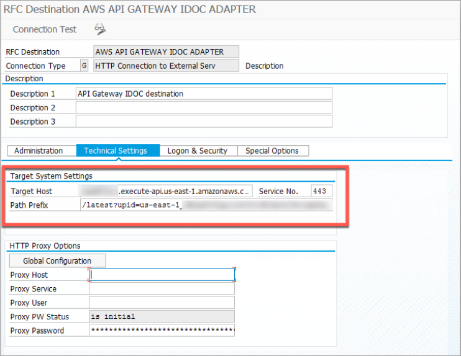Click the Service No. field showing 443
Image resolution: width=461 pixels, height=356 pixels.
[x=321, y=191]
